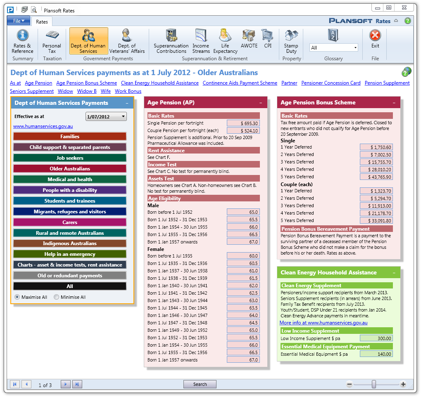Show People with a disability category
This screenshot has width=421, height=397.
(x=70, y=190)
